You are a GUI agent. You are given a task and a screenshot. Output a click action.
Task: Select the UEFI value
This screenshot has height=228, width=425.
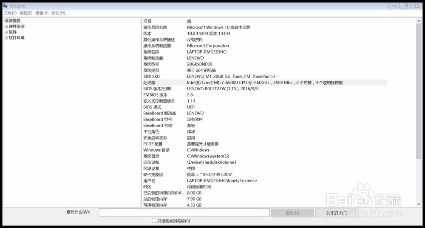click(x=191, y=107)
